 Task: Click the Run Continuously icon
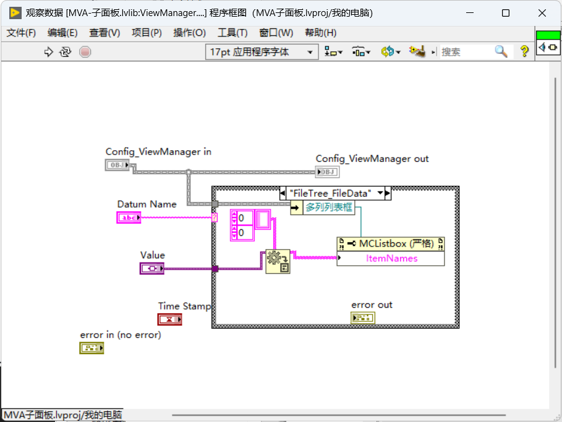pyautogui.click(x=66, y=52)
